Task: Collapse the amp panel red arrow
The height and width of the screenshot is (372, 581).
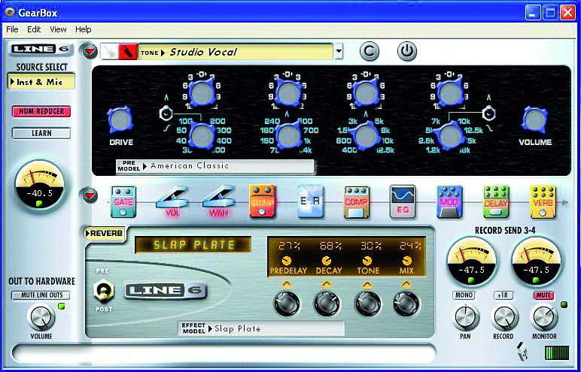Action: (x=90, y=51)
